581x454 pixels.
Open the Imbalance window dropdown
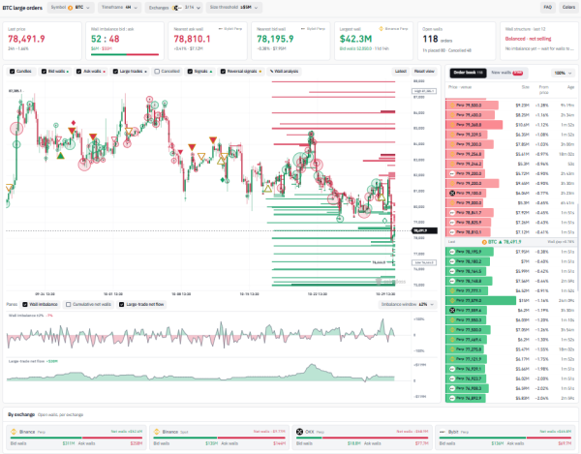(x=408, y=304)
